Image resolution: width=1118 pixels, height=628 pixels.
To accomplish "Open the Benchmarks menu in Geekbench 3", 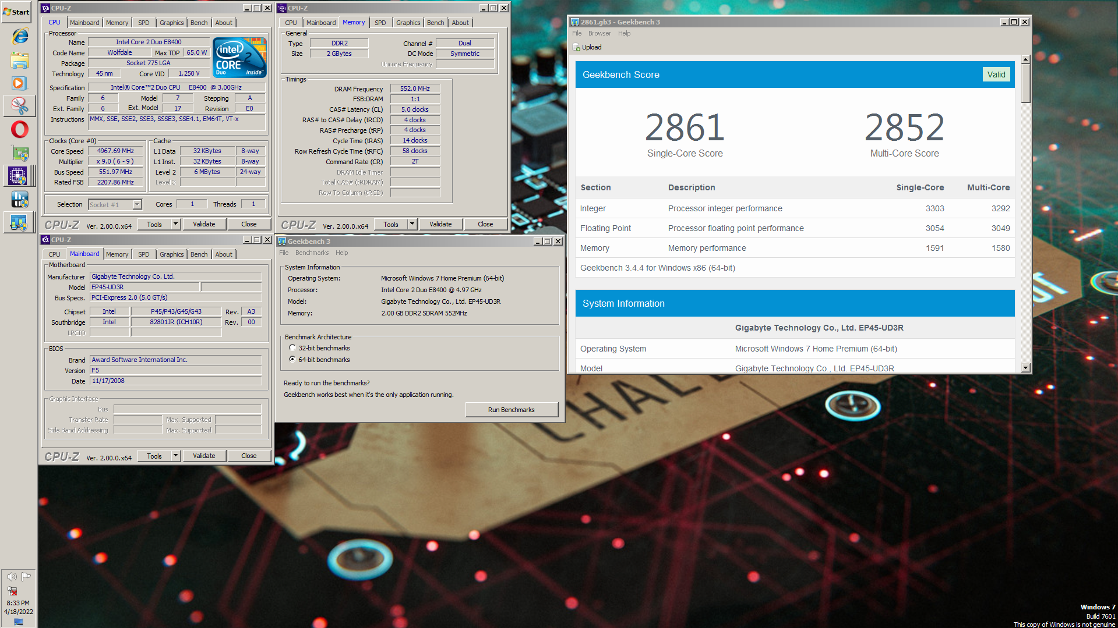I will (x=312, y=253).
